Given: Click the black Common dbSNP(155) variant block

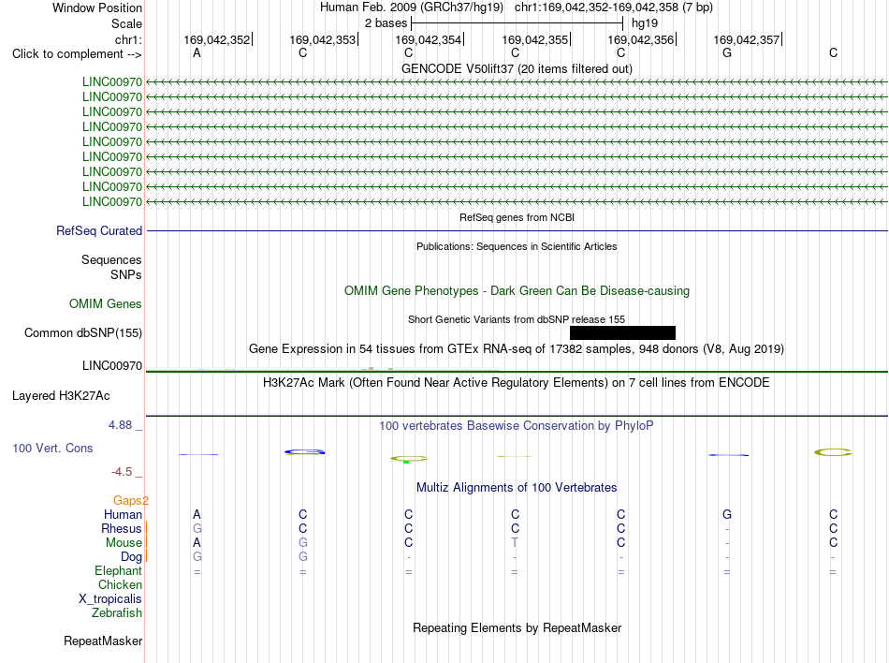Looking at the screenshot, I should click(622, 332).
